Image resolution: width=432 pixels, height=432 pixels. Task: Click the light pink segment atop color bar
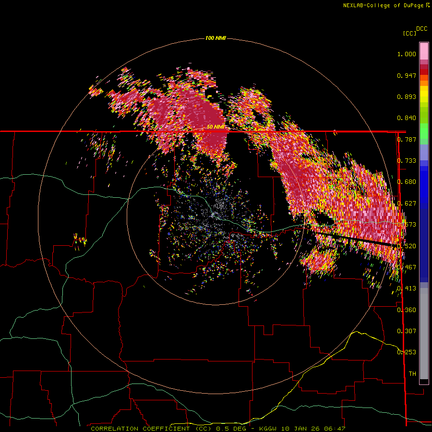click(x=424, y=51)
